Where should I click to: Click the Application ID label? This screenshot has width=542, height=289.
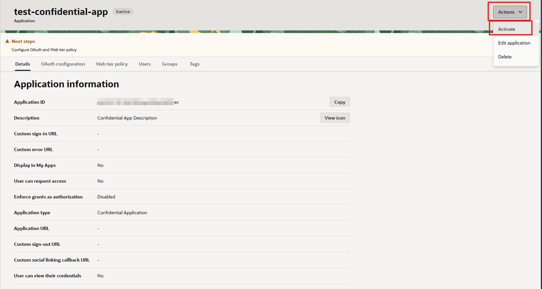click(29, 102)
